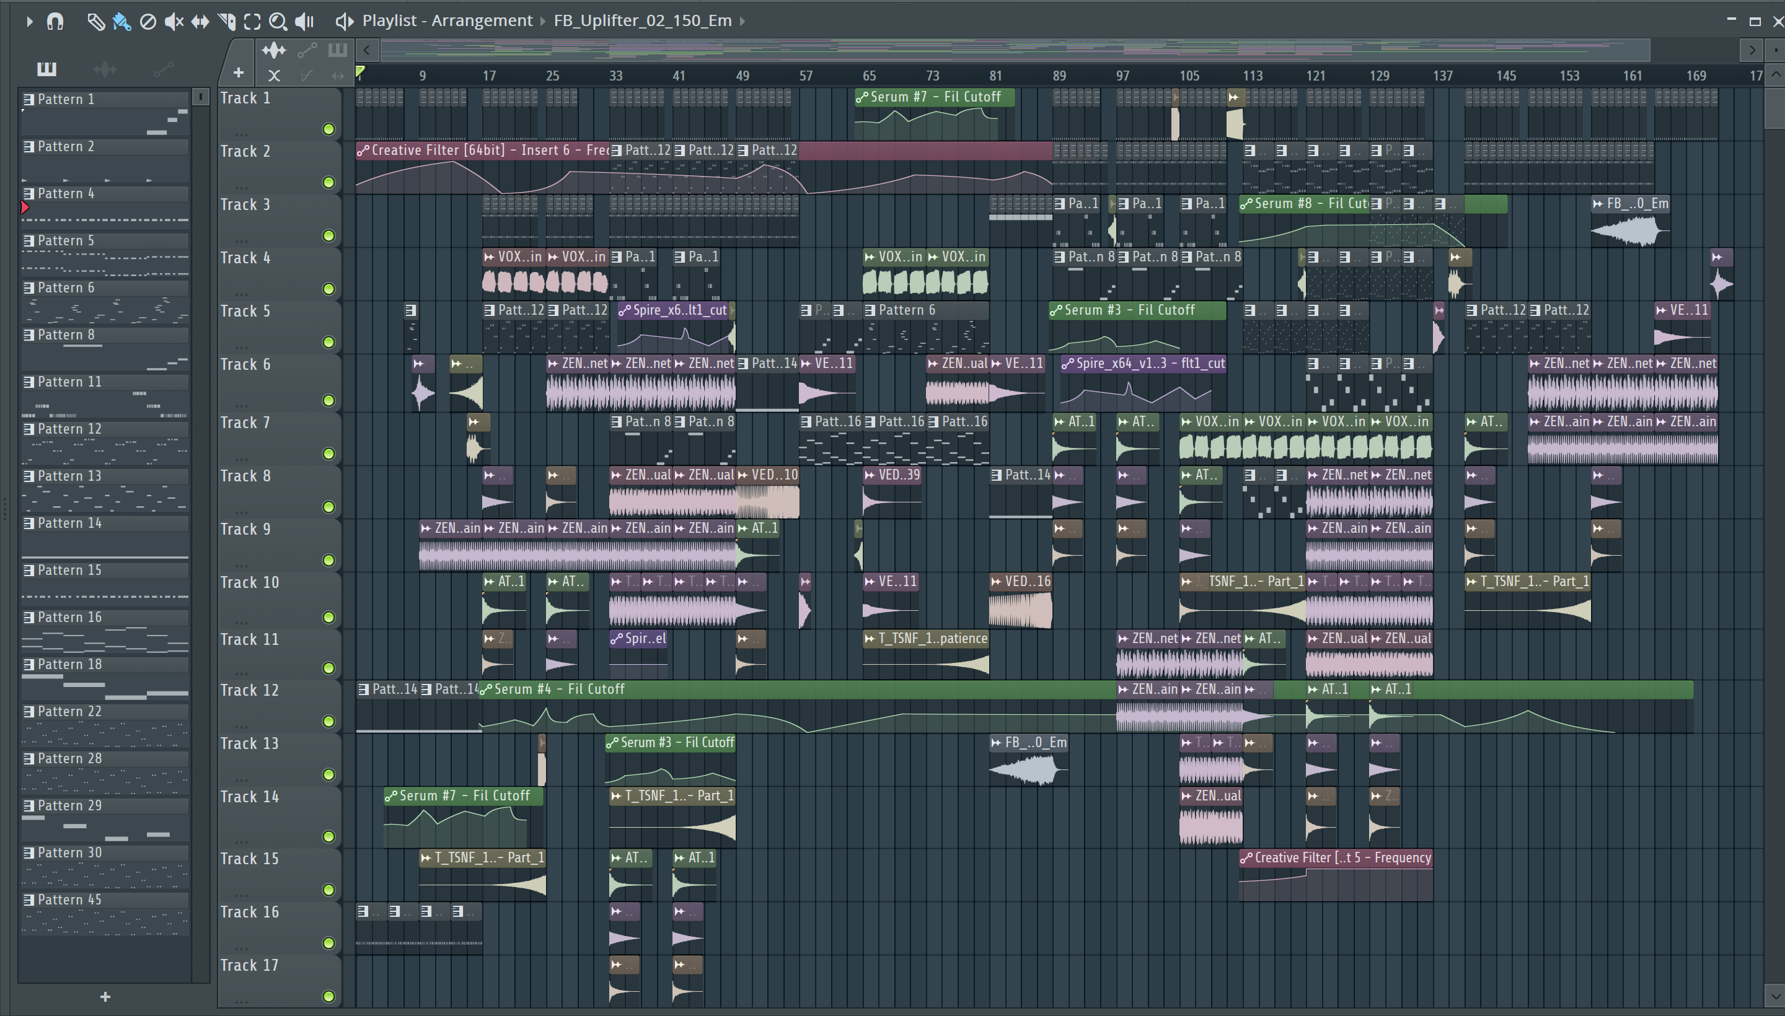Viewport: 1785px width, 1016px height.
Task: Select the Mute tool
Action: coord(174,22)
